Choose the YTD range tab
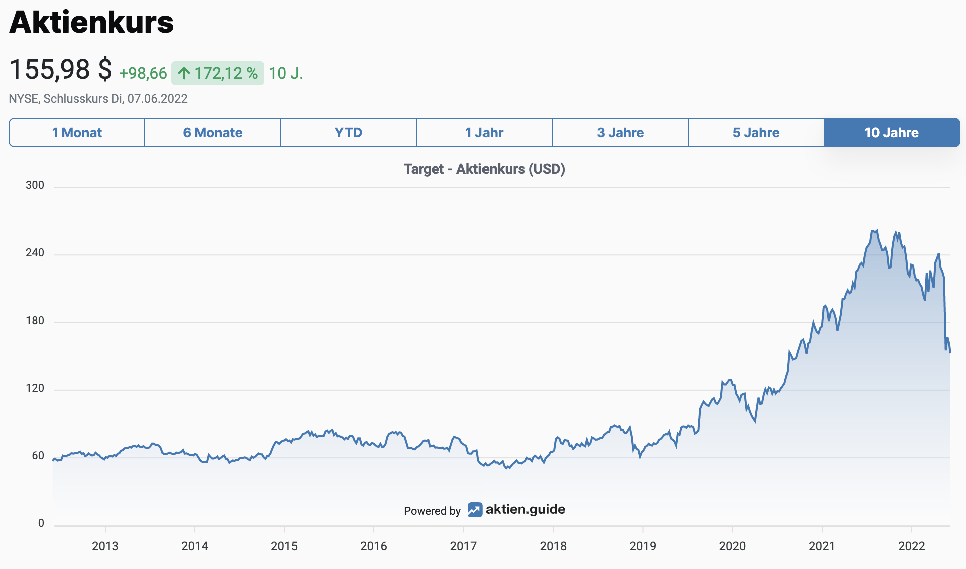The image size is (966, 569). point(349,133)
